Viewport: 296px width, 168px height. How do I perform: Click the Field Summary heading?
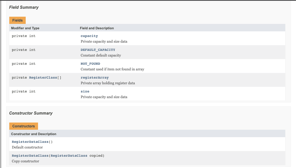click(24, 7)
